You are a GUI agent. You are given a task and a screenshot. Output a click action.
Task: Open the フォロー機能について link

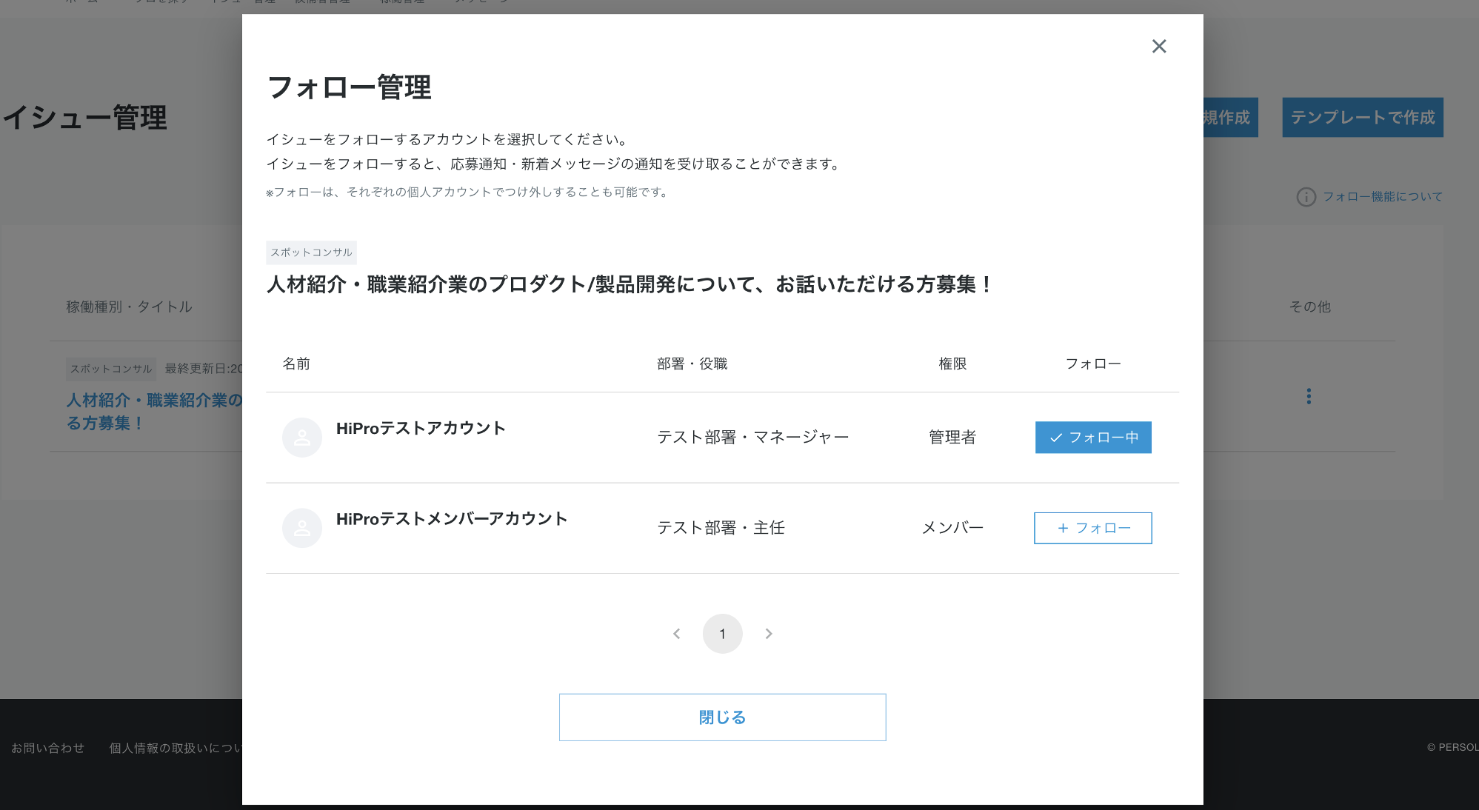tap(1382, 197)
